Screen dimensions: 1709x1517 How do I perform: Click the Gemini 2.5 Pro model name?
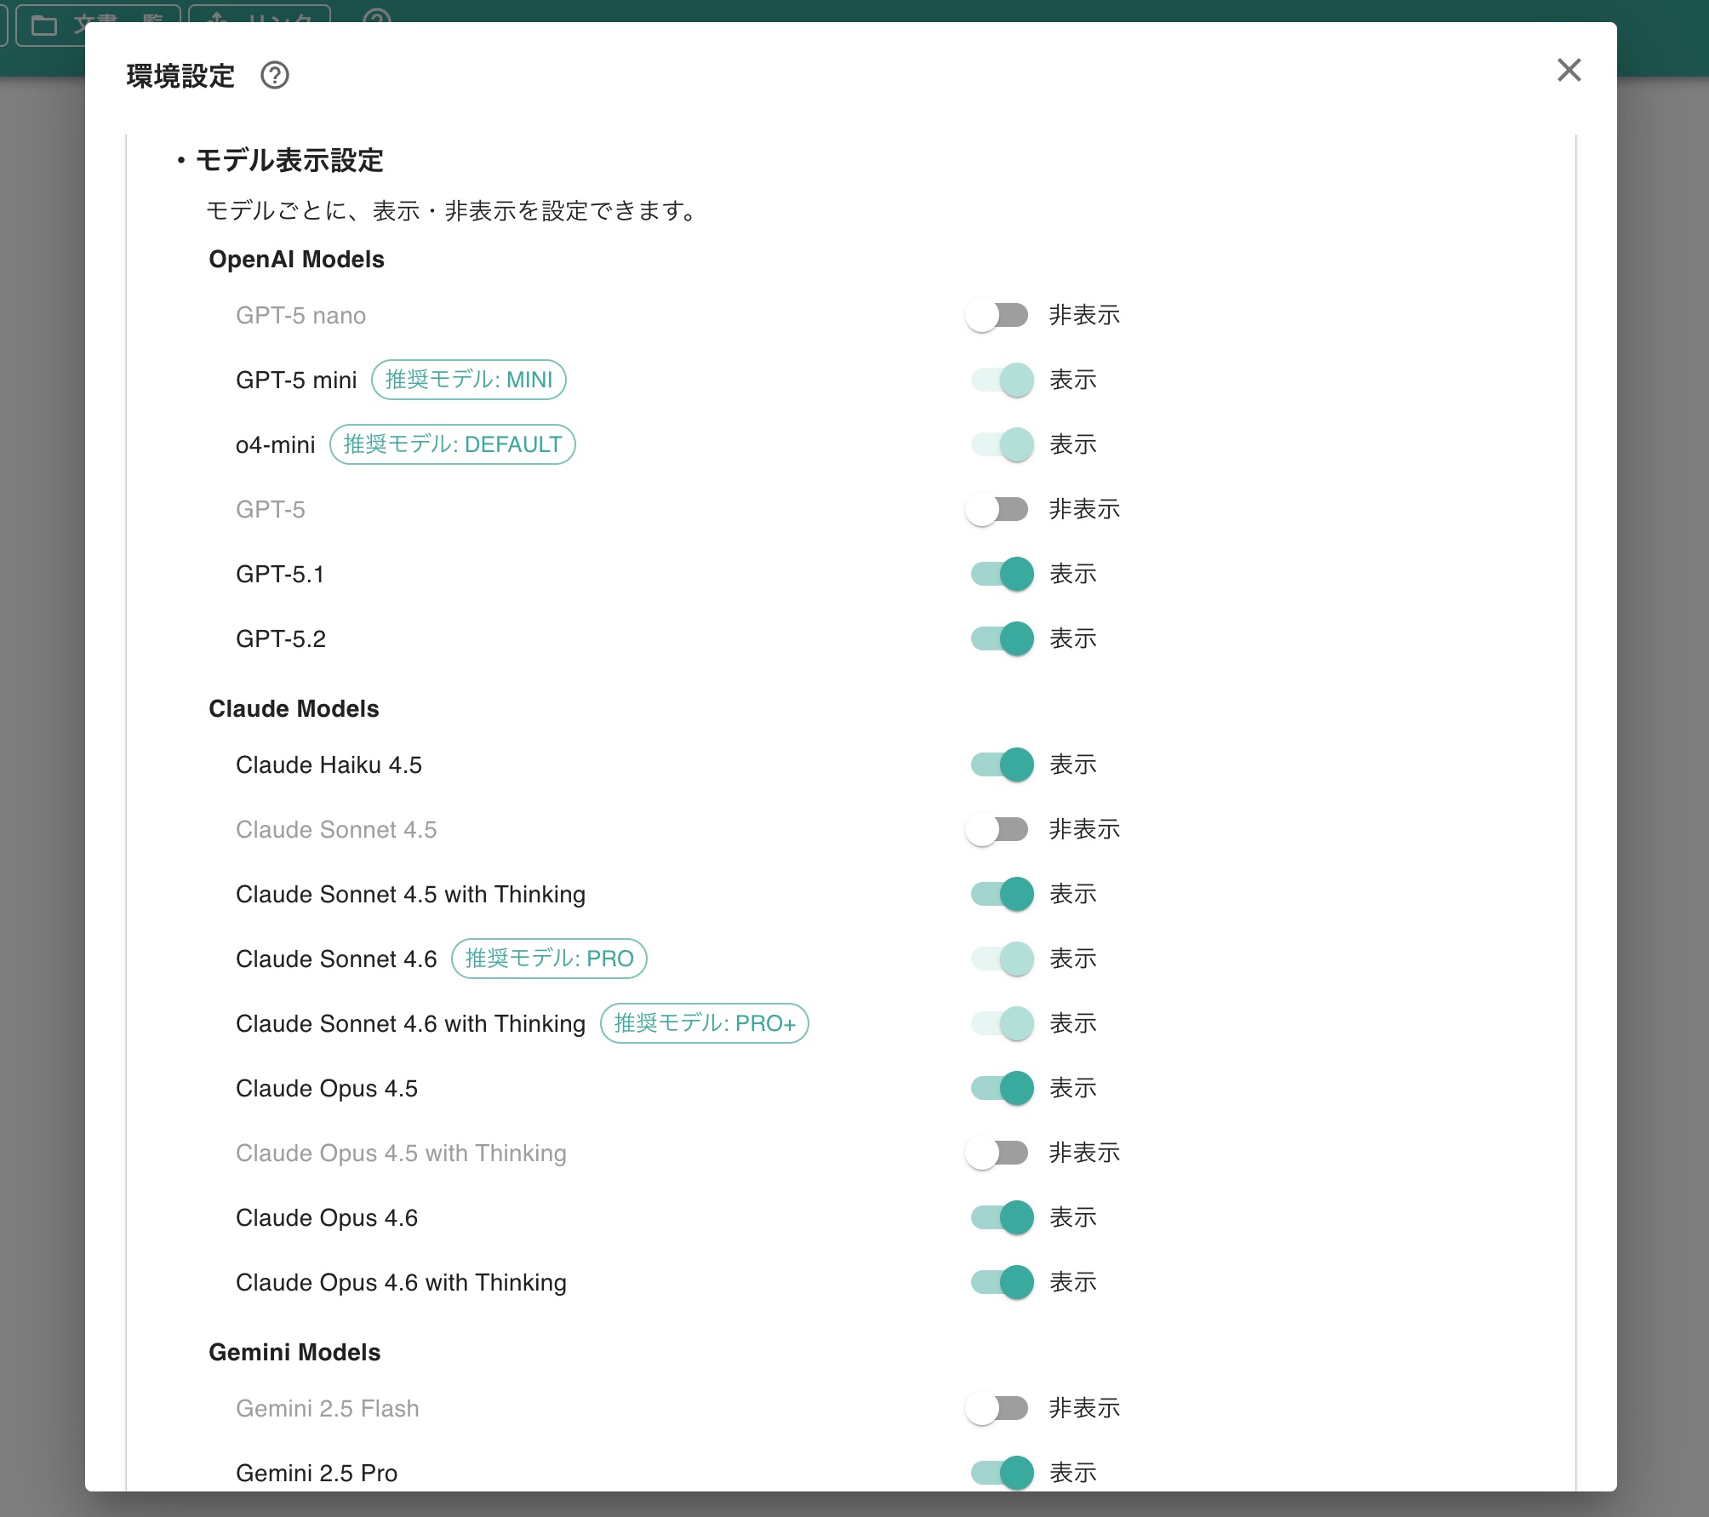pyautogui.click(x=317, y=1474)
